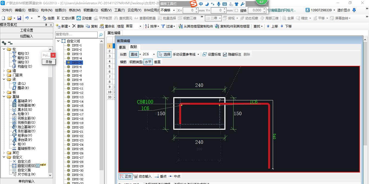The height and width of the screenshot is (184, 369).
Task: Click 新建 new component button
Action: coord(63,26)
